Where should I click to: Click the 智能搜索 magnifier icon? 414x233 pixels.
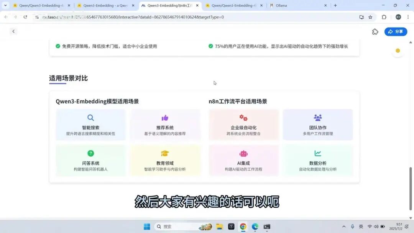90,118
